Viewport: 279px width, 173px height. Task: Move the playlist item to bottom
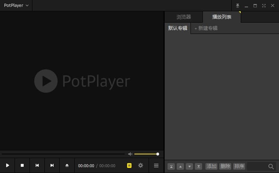(199, 166)
